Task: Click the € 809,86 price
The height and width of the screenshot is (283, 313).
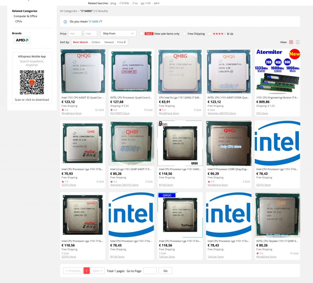Action: click(263, 102)
